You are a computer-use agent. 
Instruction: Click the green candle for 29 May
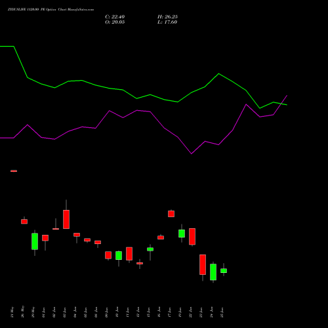pyautogui.click(x=35, y=241)
